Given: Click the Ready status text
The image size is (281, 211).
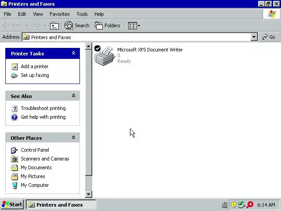Looking at the screenshot, I should 124,61.
